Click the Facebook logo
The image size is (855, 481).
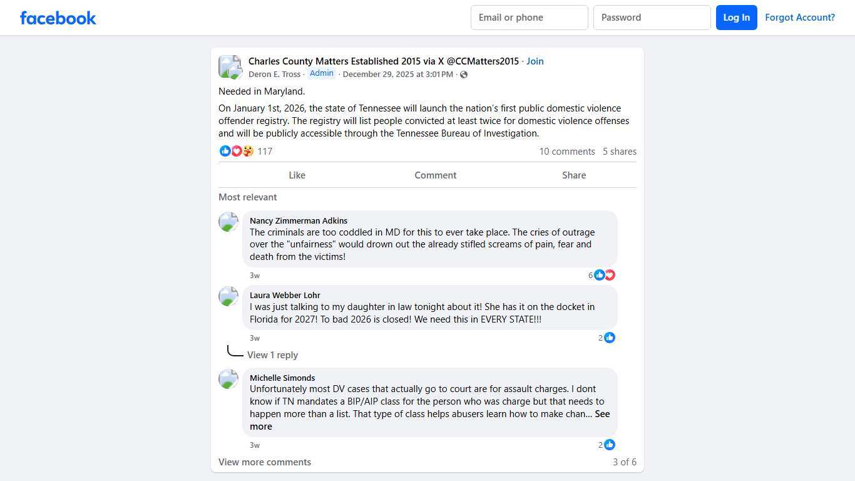[x=58, y=18]
